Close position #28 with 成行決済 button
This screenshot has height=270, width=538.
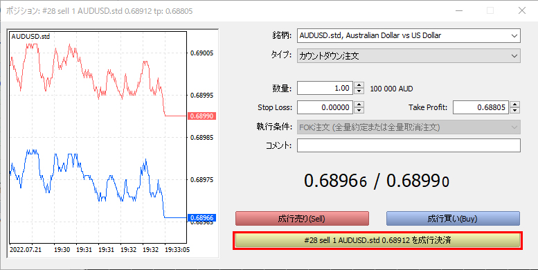coord(377,240)
